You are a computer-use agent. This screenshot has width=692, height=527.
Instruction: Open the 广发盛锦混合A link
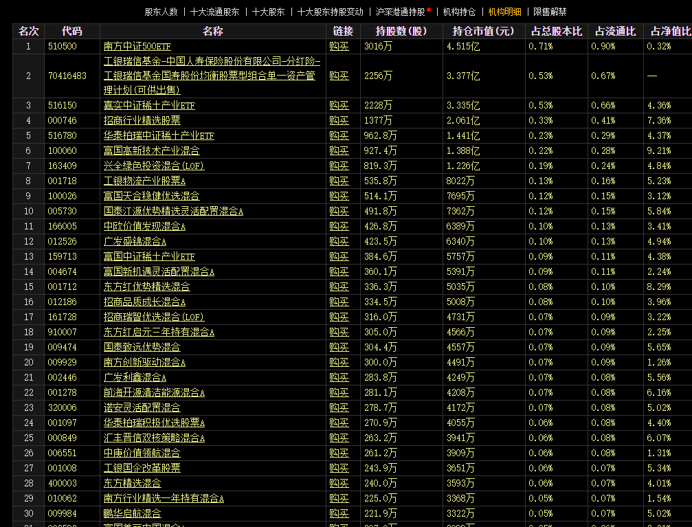point(135,241)
